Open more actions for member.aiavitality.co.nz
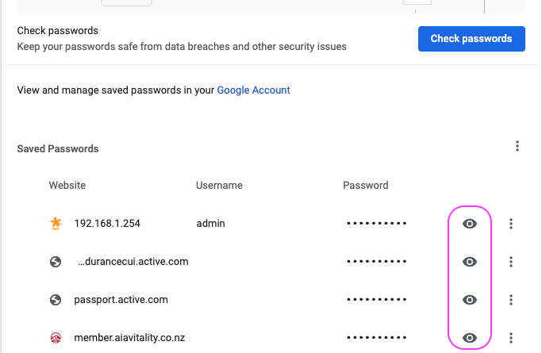 511,338
